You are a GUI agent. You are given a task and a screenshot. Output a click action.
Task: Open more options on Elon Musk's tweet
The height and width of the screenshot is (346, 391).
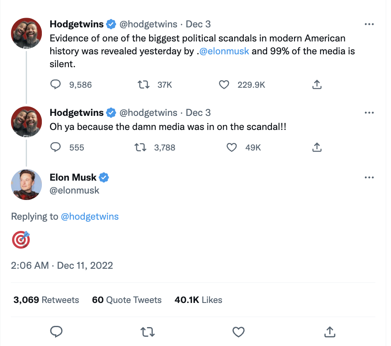pos(369,177)
